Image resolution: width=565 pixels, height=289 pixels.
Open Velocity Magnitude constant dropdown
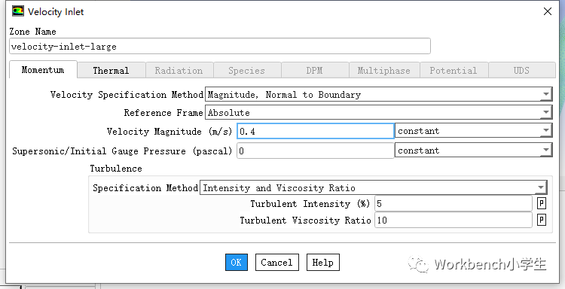coord(474,131)
